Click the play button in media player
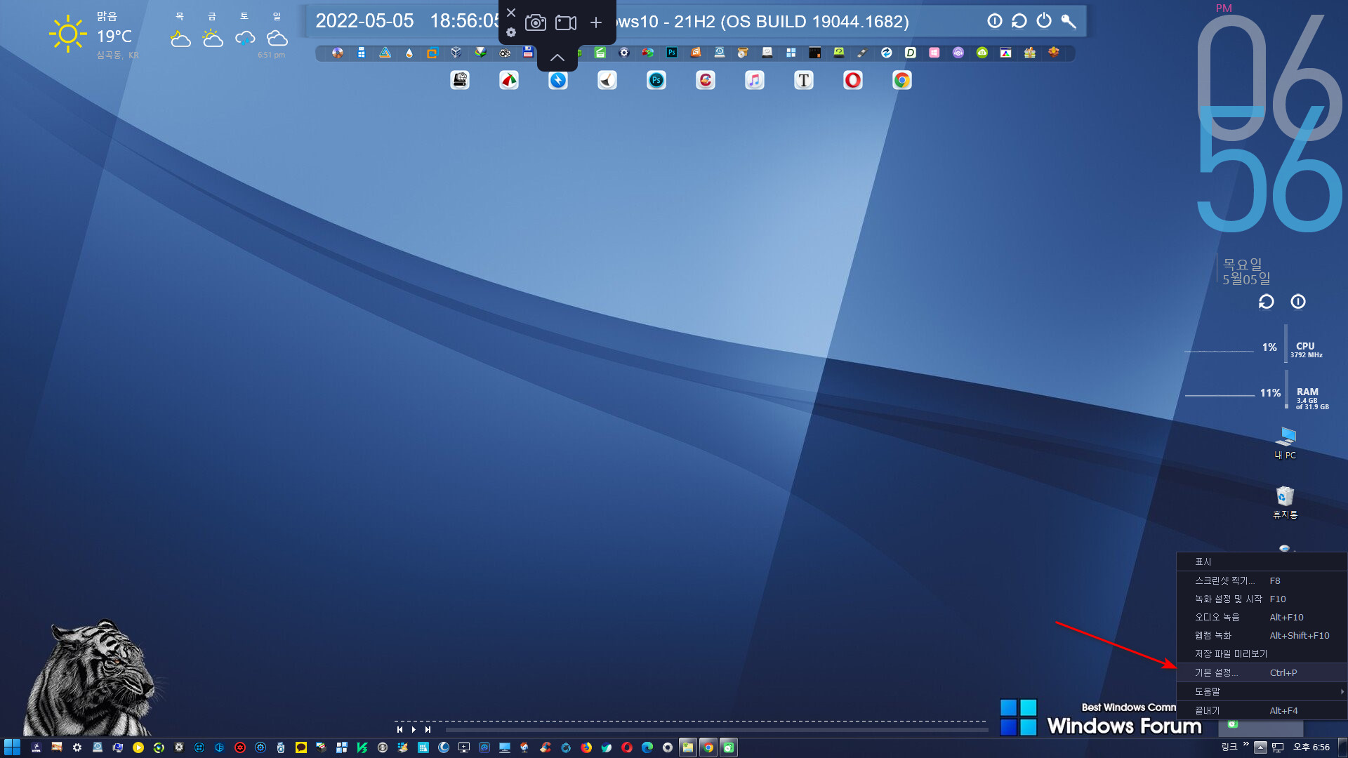The height and width of the screenshot is (758, 1348). pyautogui.click(x=414, y=730)
